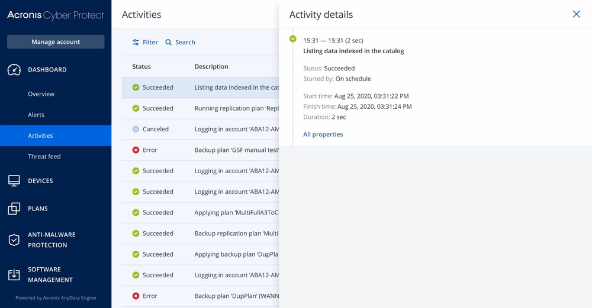Open the Manage account button
This screenshot has height=308, width=592.
[x=56, y=42]
